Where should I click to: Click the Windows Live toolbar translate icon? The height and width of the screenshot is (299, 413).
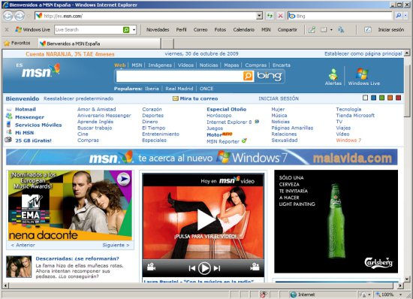341,29
